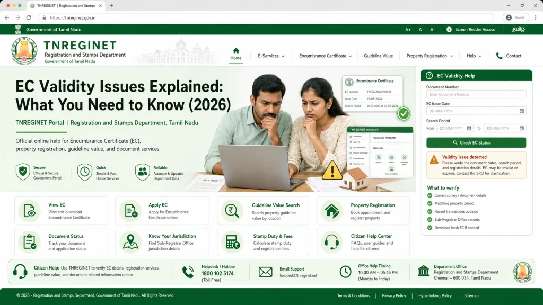Click the Secure shield icon
Image resolution: width=543 pixels, height=305 pixels.
tap(23, 172)
